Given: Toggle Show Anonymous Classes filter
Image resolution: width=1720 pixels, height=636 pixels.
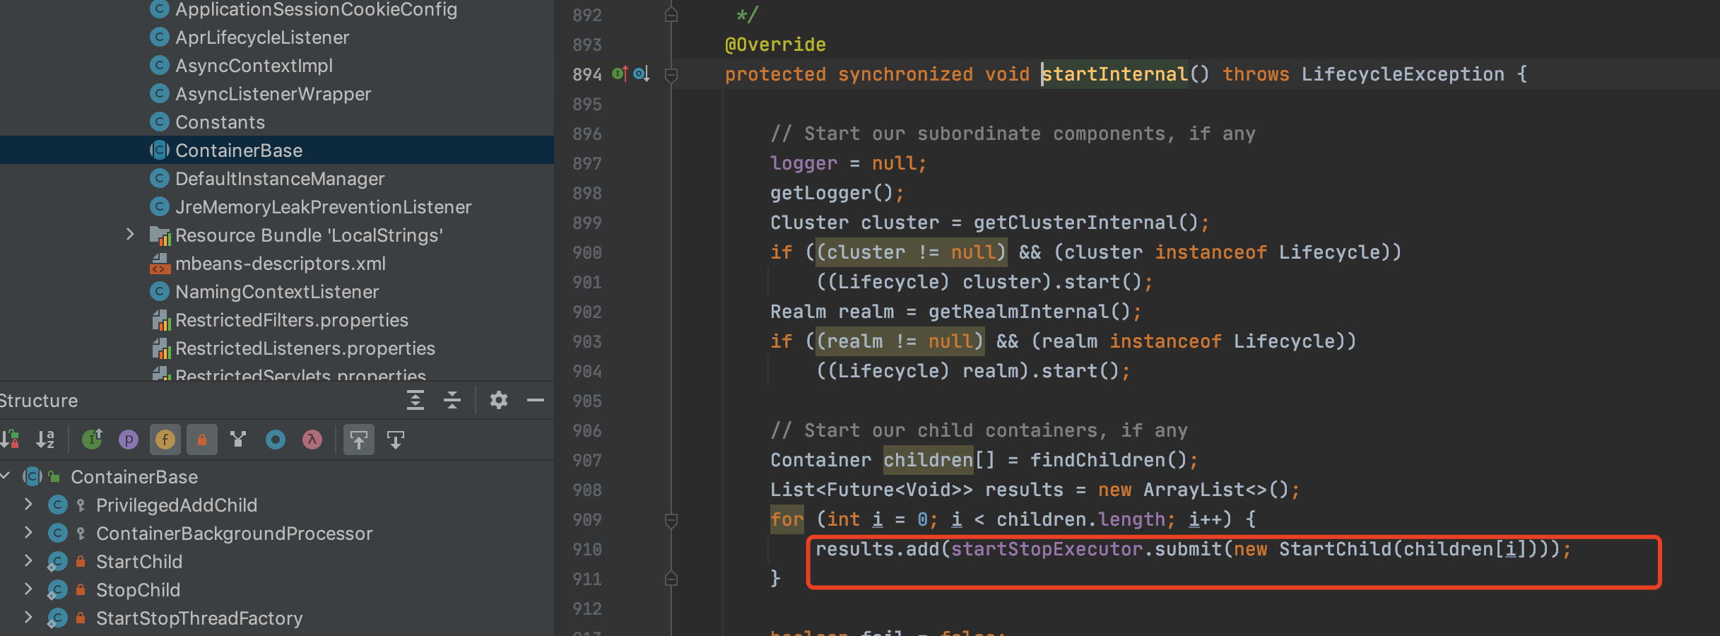Looking at the screenshot, I should click(276, 440).
